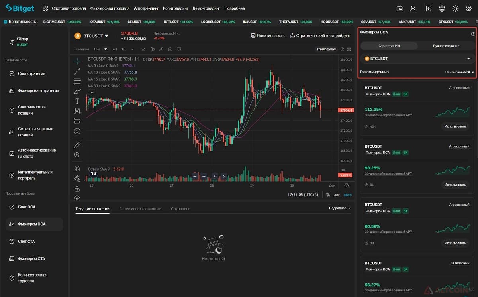Activate the chart zoom-in magnifier
The width and height of the screenshot is (478, 297).
tap(77, 155)
